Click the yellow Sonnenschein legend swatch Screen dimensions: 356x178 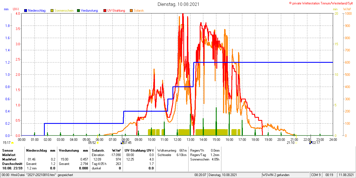(52, 11)
